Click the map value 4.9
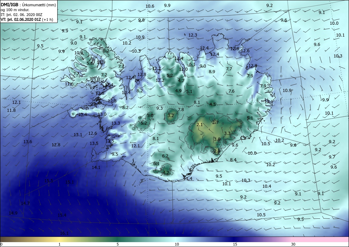349x247 pixels. (x=178, y=91)
